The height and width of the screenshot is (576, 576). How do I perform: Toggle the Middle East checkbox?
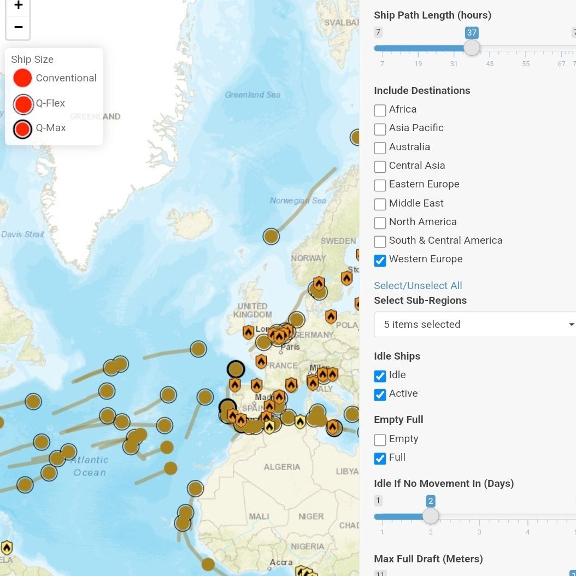pos(380,204)
